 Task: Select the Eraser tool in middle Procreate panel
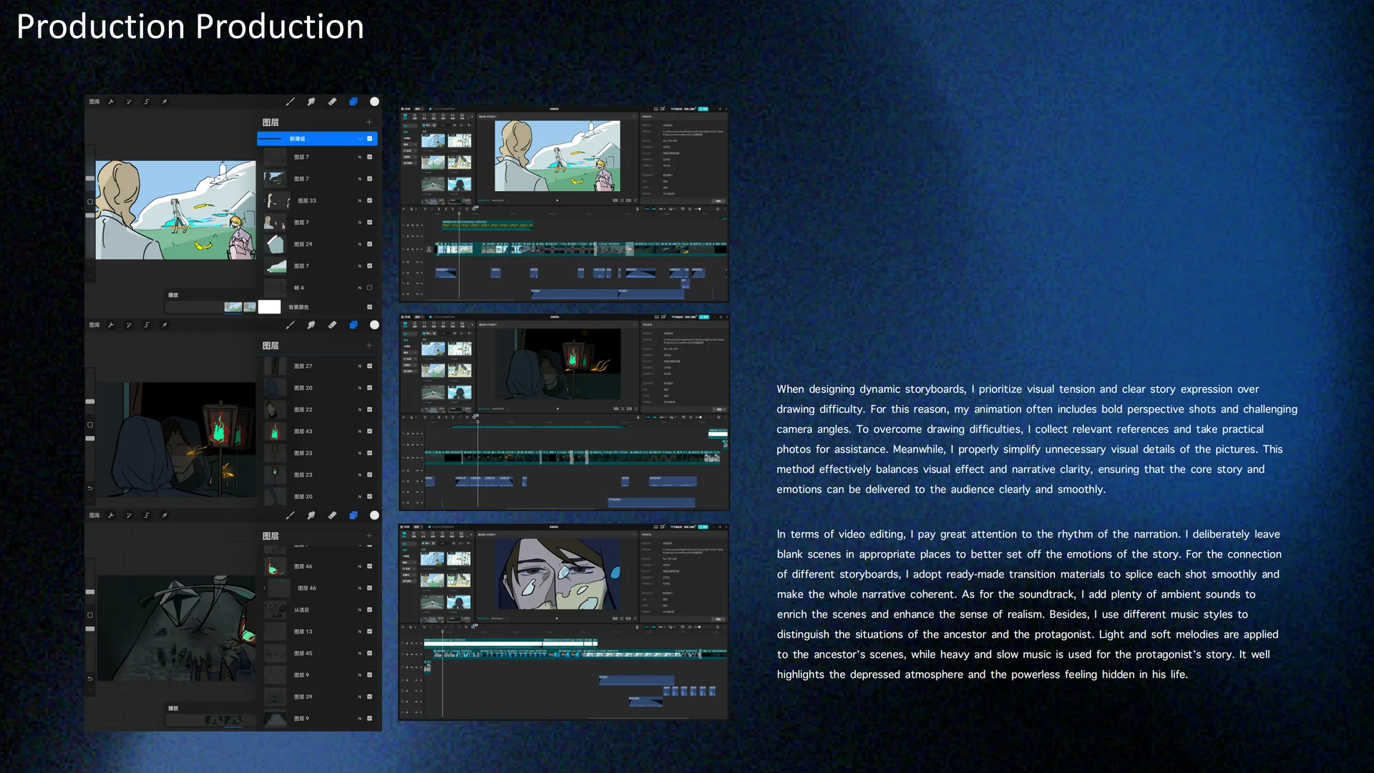coord(332,325)
